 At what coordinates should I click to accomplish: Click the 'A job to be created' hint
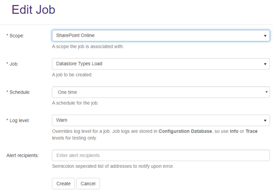pos(72,75)
